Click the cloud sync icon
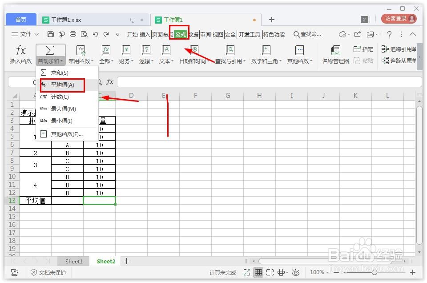This screenshot has height=283, width=427. click(x=342, y=34)
